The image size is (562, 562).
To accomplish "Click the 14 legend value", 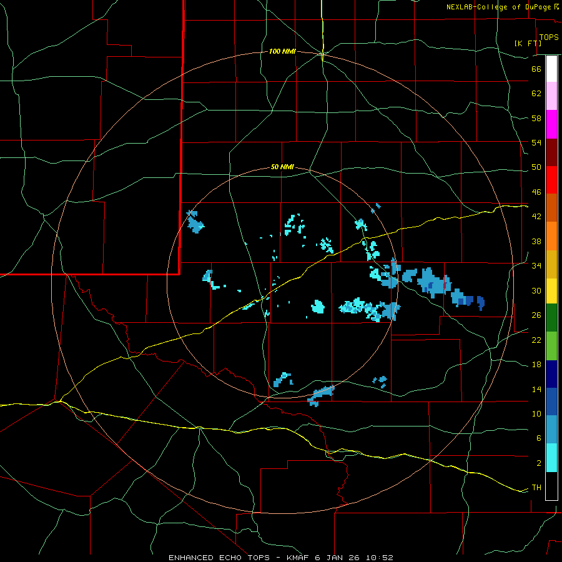I will [x=536, y=389].
